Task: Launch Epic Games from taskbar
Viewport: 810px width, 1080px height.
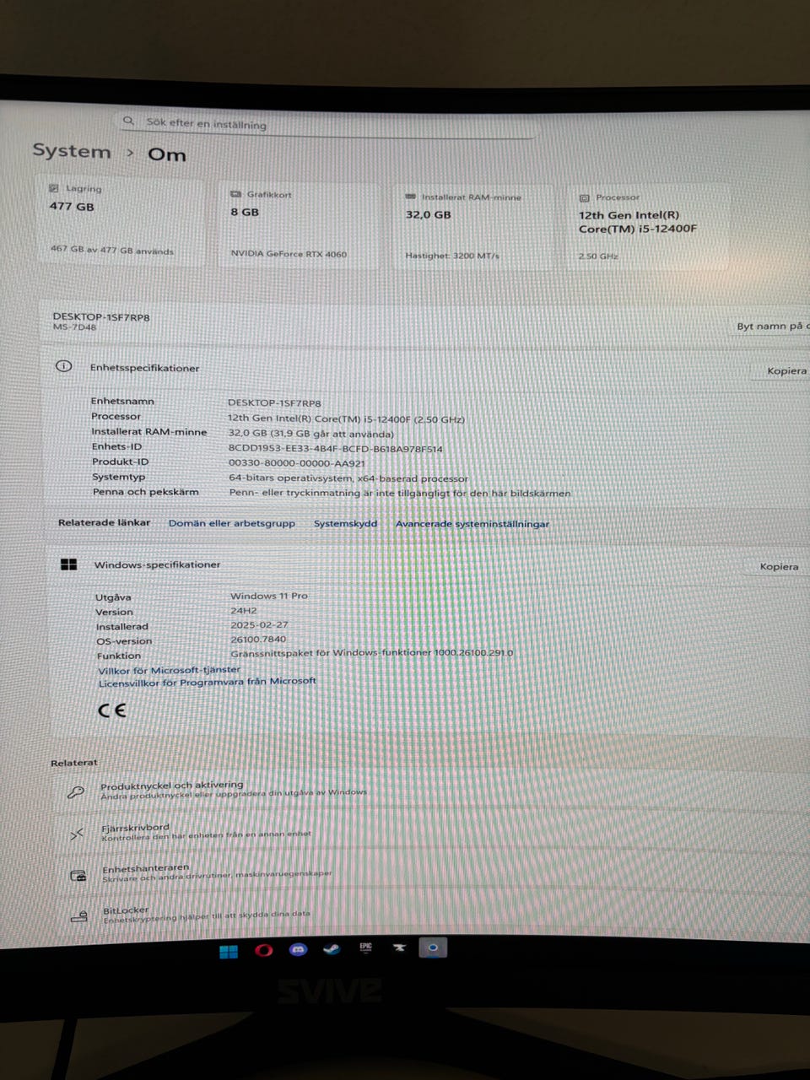Action: coord(365,948)
